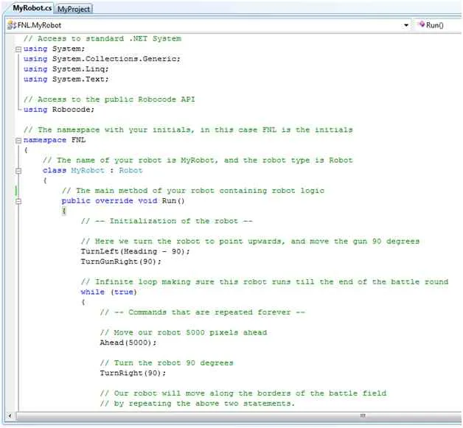Viewport: 463px width, 428px height.
Task: Switch to the MyRobot.cs tab
Action: pos(32,8)
